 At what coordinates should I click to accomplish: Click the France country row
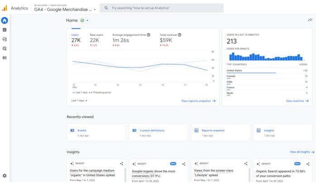coord(267,87)
